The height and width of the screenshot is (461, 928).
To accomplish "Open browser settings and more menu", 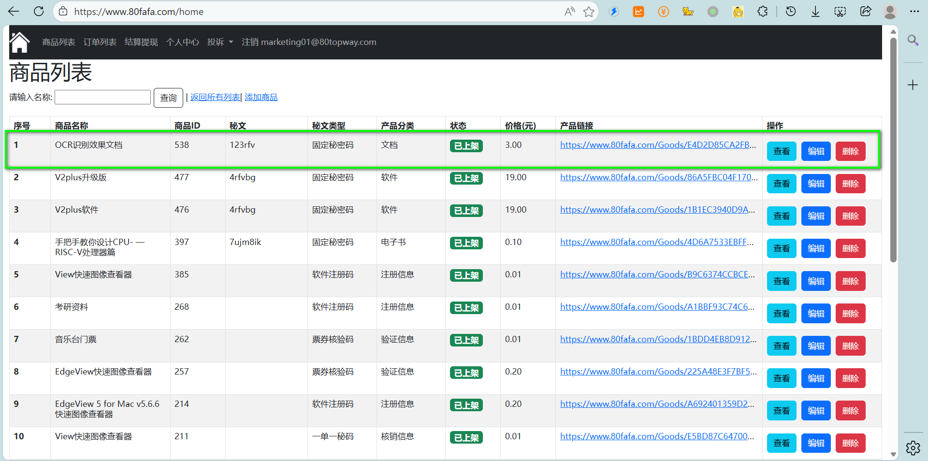I will pos(914,12).
